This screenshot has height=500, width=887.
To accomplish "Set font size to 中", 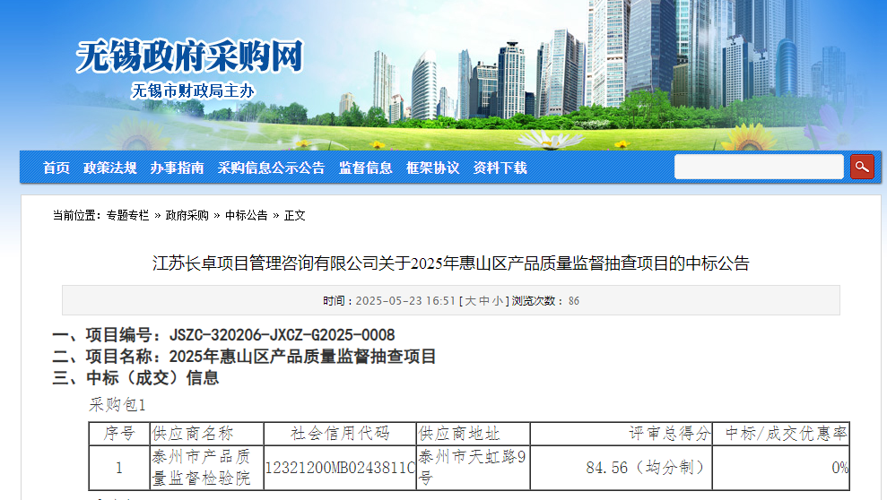I will pyautogui.click(x=484, y=300).
